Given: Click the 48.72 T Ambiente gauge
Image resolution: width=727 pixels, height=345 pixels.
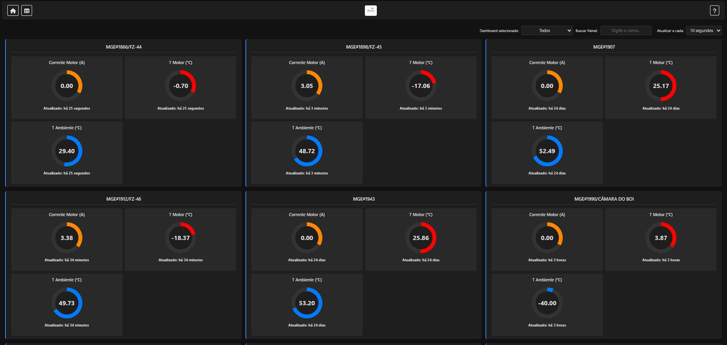Looking at the screenshot, I should [x=307, y=151].
